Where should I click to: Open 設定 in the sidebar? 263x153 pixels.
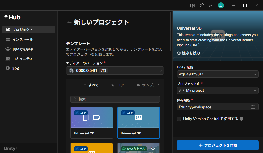pyautogui.click(x=29, y=68)
